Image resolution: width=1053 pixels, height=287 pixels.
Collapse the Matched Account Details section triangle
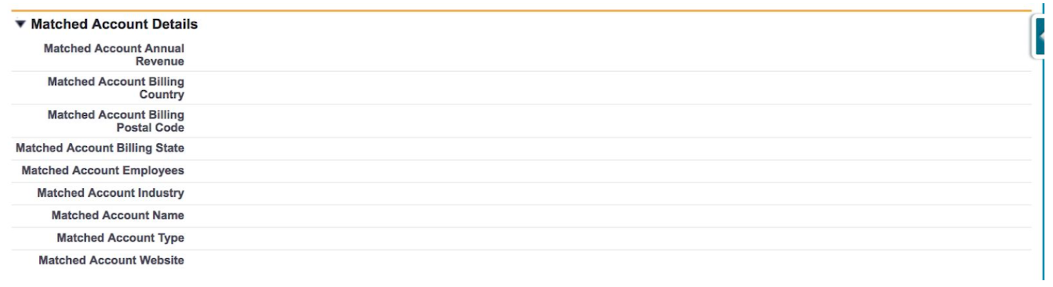pos(20,24)
